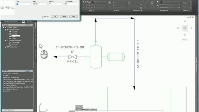The width and height of the screenshot is (199, 112).
Task: Click the TOP face of the ViewCube
Action: point(185,28)
